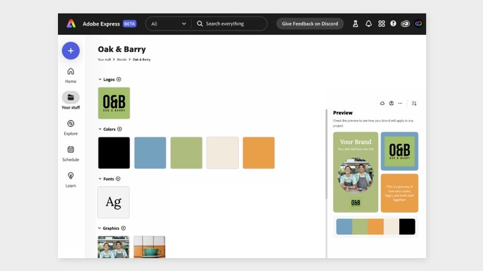Click the BETA badge
This screenshot has height=271, width=483.
coord(129,24)
